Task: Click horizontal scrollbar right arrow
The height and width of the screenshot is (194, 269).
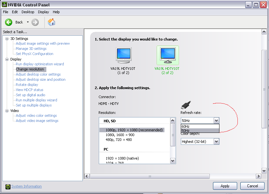Action: pyautogui.click(x=258, y=176)
